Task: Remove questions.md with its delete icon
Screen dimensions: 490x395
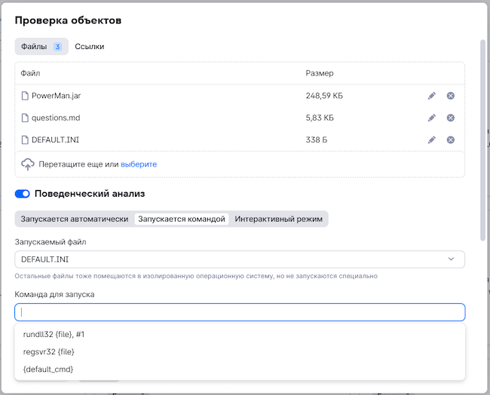Action: coord(451,118)
